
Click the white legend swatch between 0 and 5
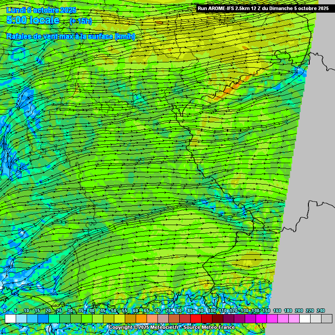10,319
